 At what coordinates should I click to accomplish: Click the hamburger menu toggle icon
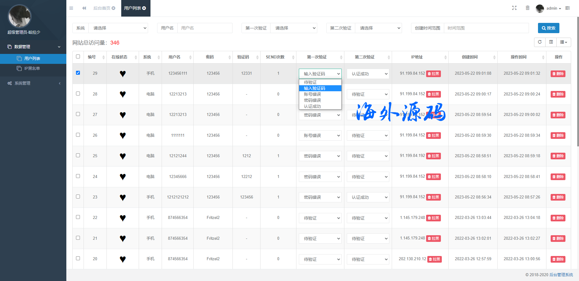[71, 8]
